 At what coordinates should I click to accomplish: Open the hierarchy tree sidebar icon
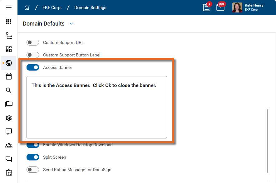(x=9, y=36)
